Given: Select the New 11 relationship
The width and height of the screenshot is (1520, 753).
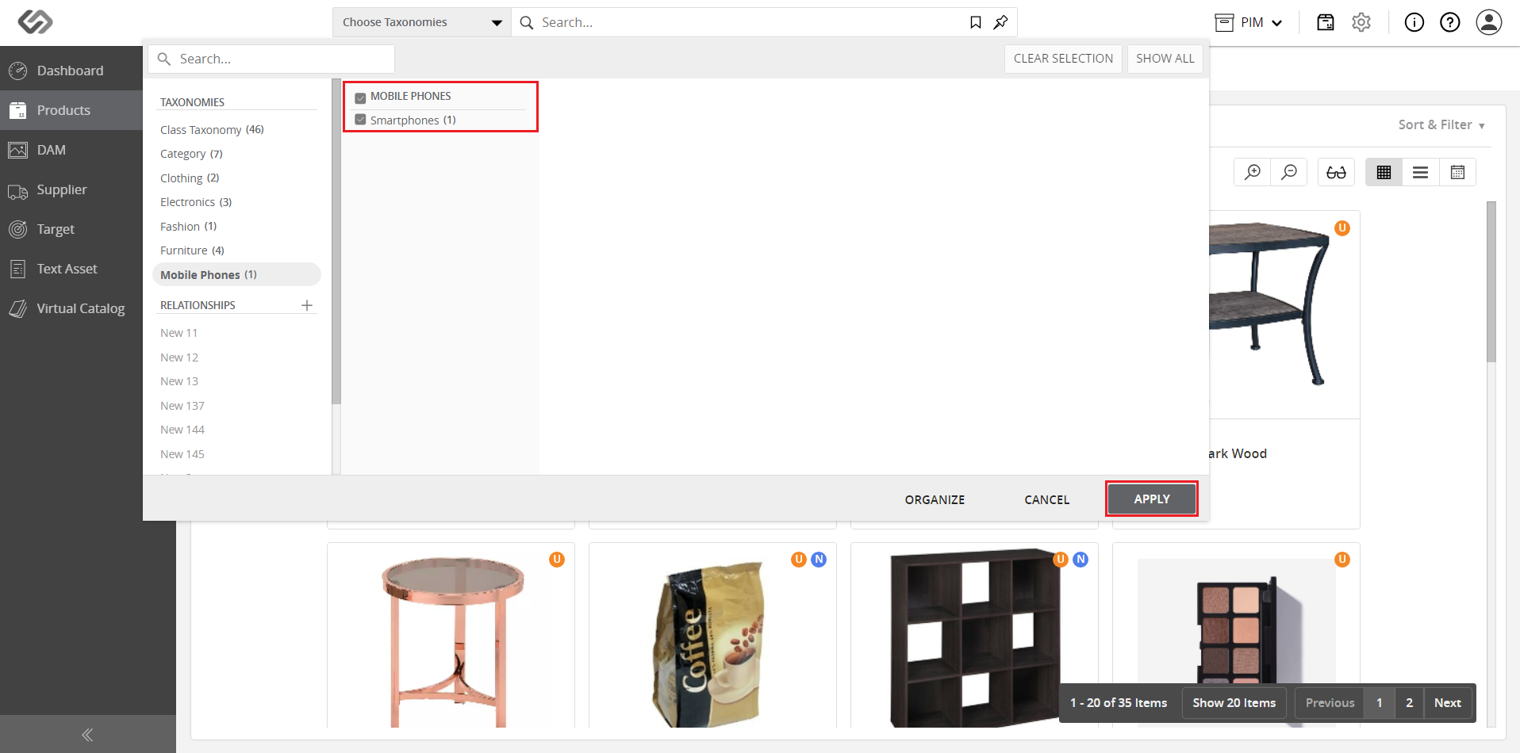Looking at the screenshot, I should (x=178, y=333).
